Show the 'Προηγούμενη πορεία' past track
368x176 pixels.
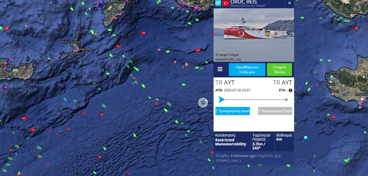click(x=233, y=111)
